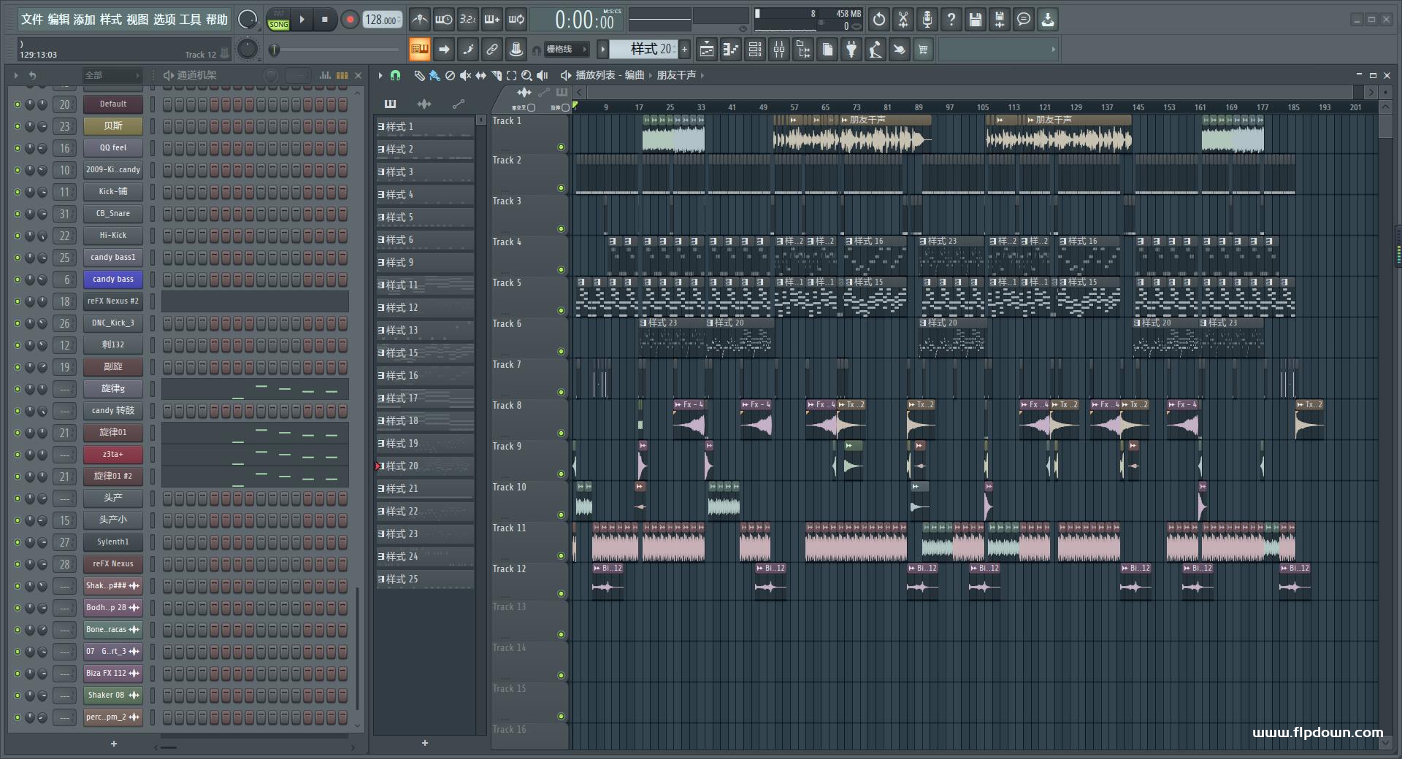The height and width of the screenshot is (759, 1402).
Task: Select the playlist zoom magnifier tool
Action: [x=526, y=75]
